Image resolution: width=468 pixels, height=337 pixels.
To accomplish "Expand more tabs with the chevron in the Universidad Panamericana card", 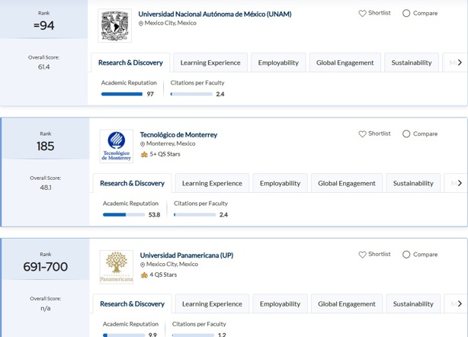I will click(x=460, y=303).
